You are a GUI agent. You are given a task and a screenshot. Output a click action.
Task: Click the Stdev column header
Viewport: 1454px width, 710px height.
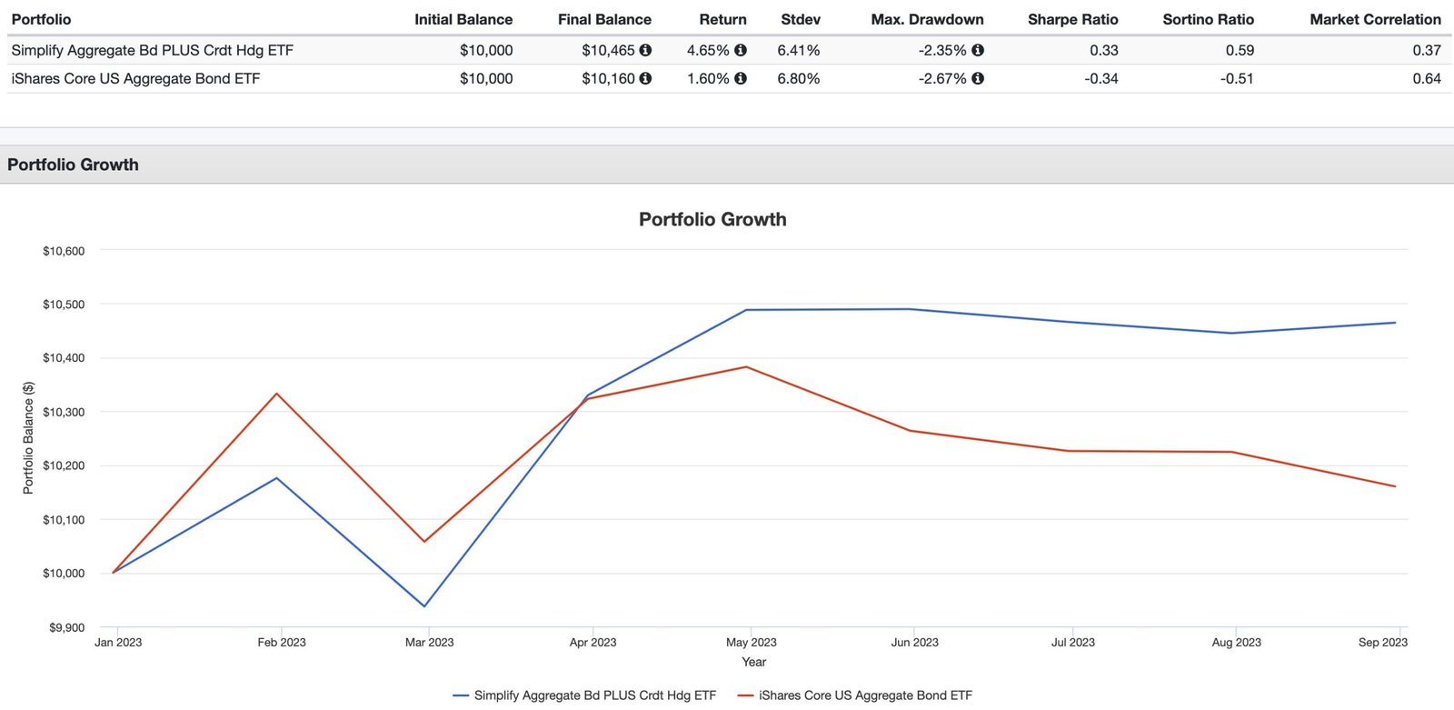coord(801,19)
